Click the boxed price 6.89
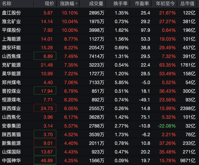 [45, 56]
